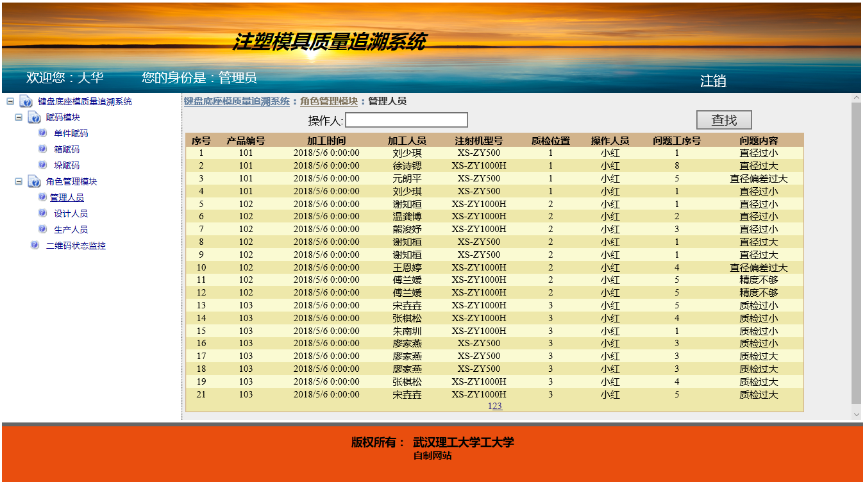Image resolution: width=865 pixels, height=484 pixels.
Task: Open 设计人员 in the tree
Action: click(x=71, y=213)
